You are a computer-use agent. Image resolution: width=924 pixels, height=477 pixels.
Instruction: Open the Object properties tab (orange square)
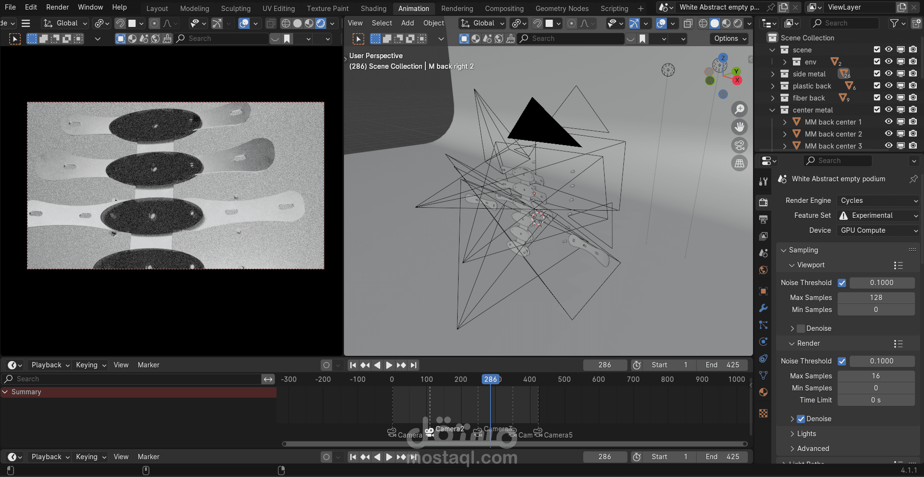(764, 291)
